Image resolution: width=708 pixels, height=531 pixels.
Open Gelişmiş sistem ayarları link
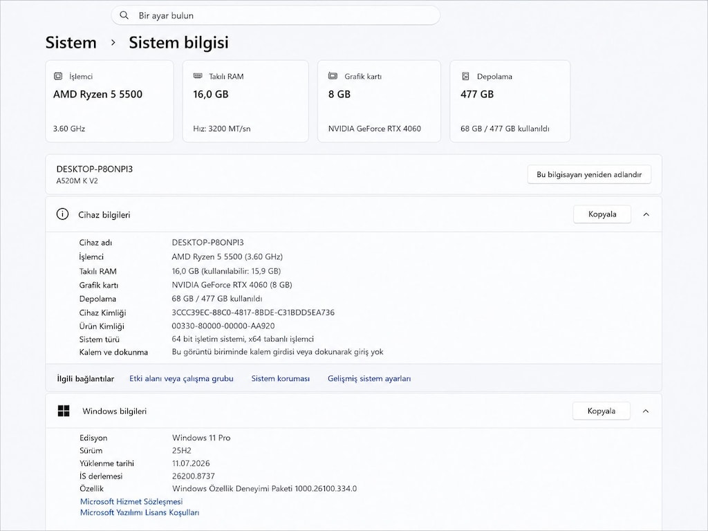[369, 378]
